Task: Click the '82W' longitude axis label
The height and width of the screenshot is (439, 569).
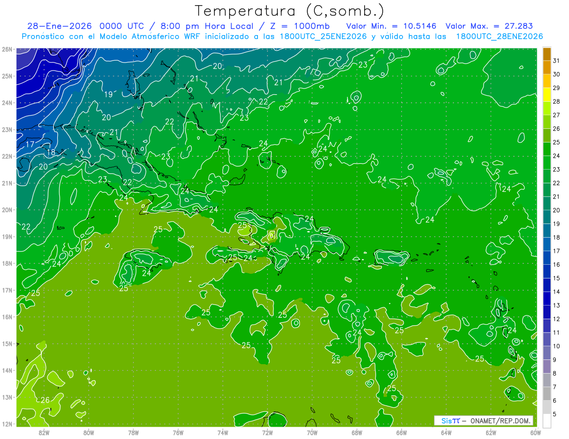Action: pos(44,432)
